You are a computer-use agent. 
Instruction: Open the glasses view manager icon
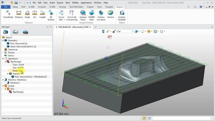tap(15, 32)
